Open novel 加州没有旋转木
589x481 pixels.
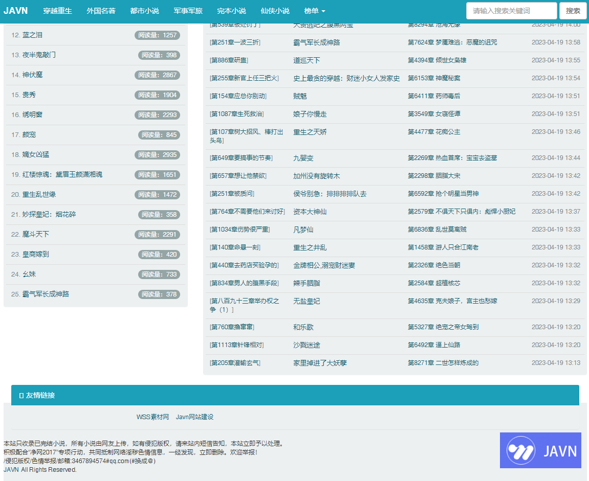[316, 176]
